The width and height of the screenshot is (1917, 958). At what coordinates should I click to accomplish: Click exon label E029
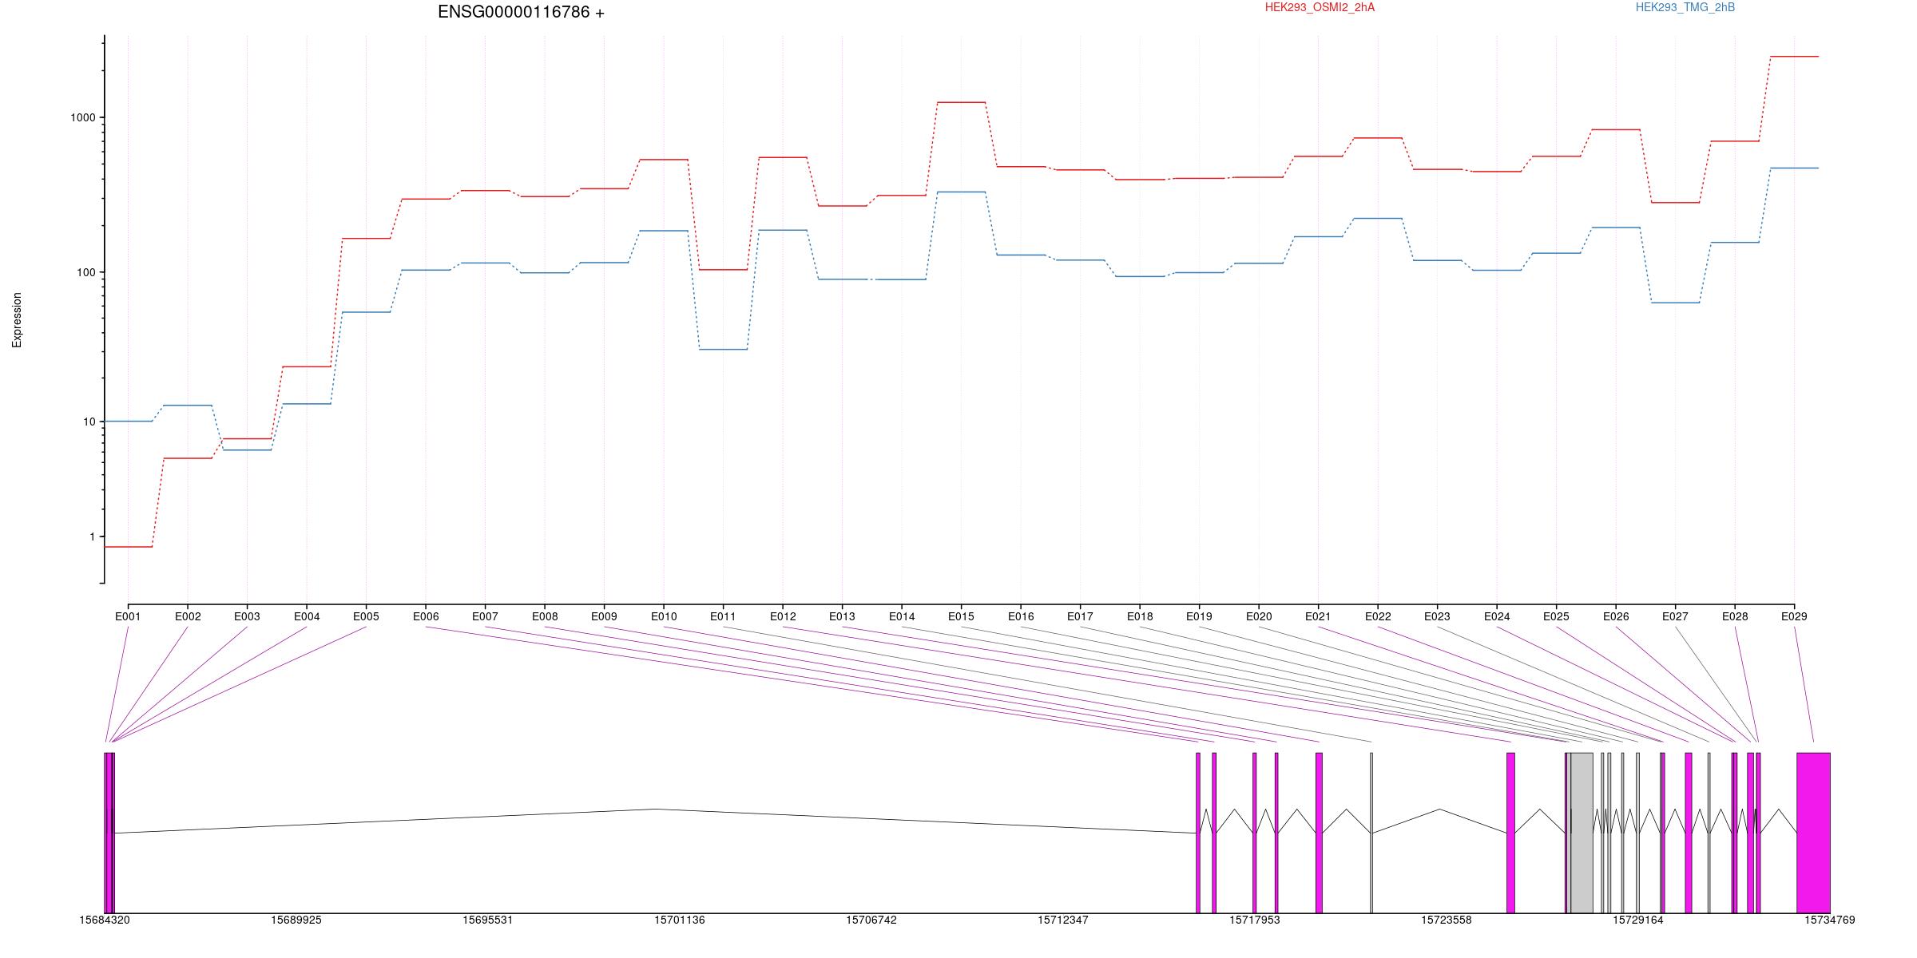(x=1794, y=617)
